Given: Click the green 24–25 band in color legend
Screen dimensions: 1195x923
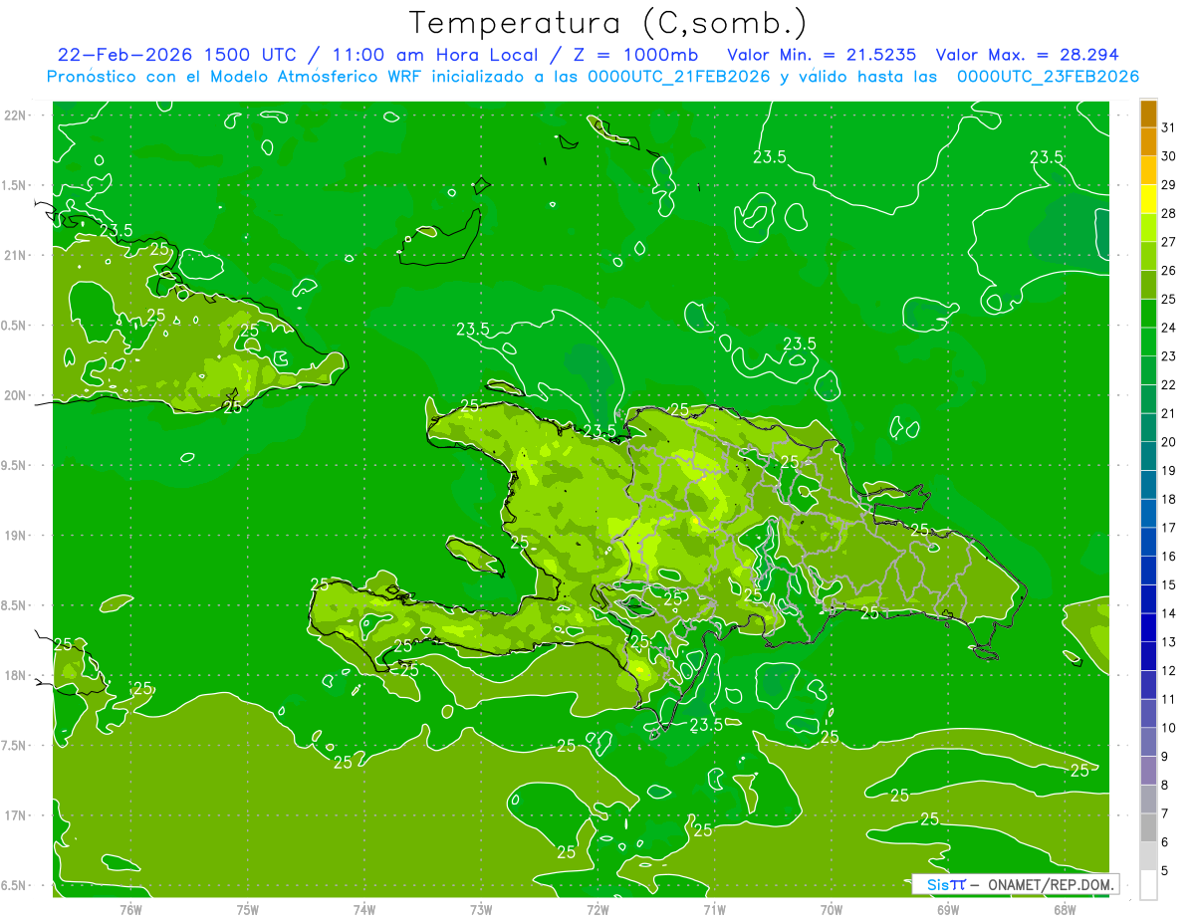Looking at the screenshot, I should click(1148, 314).
